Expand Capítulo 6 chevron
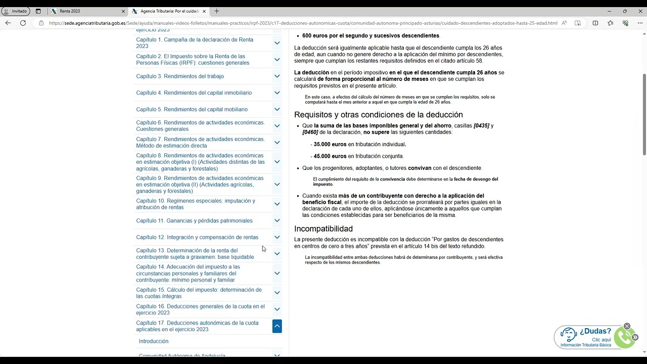The width and height of the screenshot is (647, 364). [277, 126]
